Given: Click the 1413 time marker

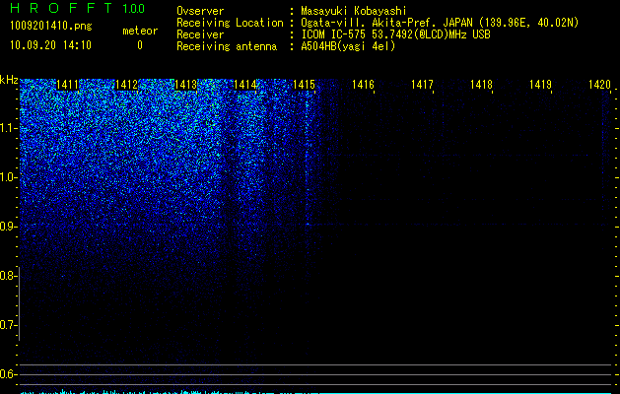Looking at the screenshot, I should pyautogui.click(x=185, y=85).
